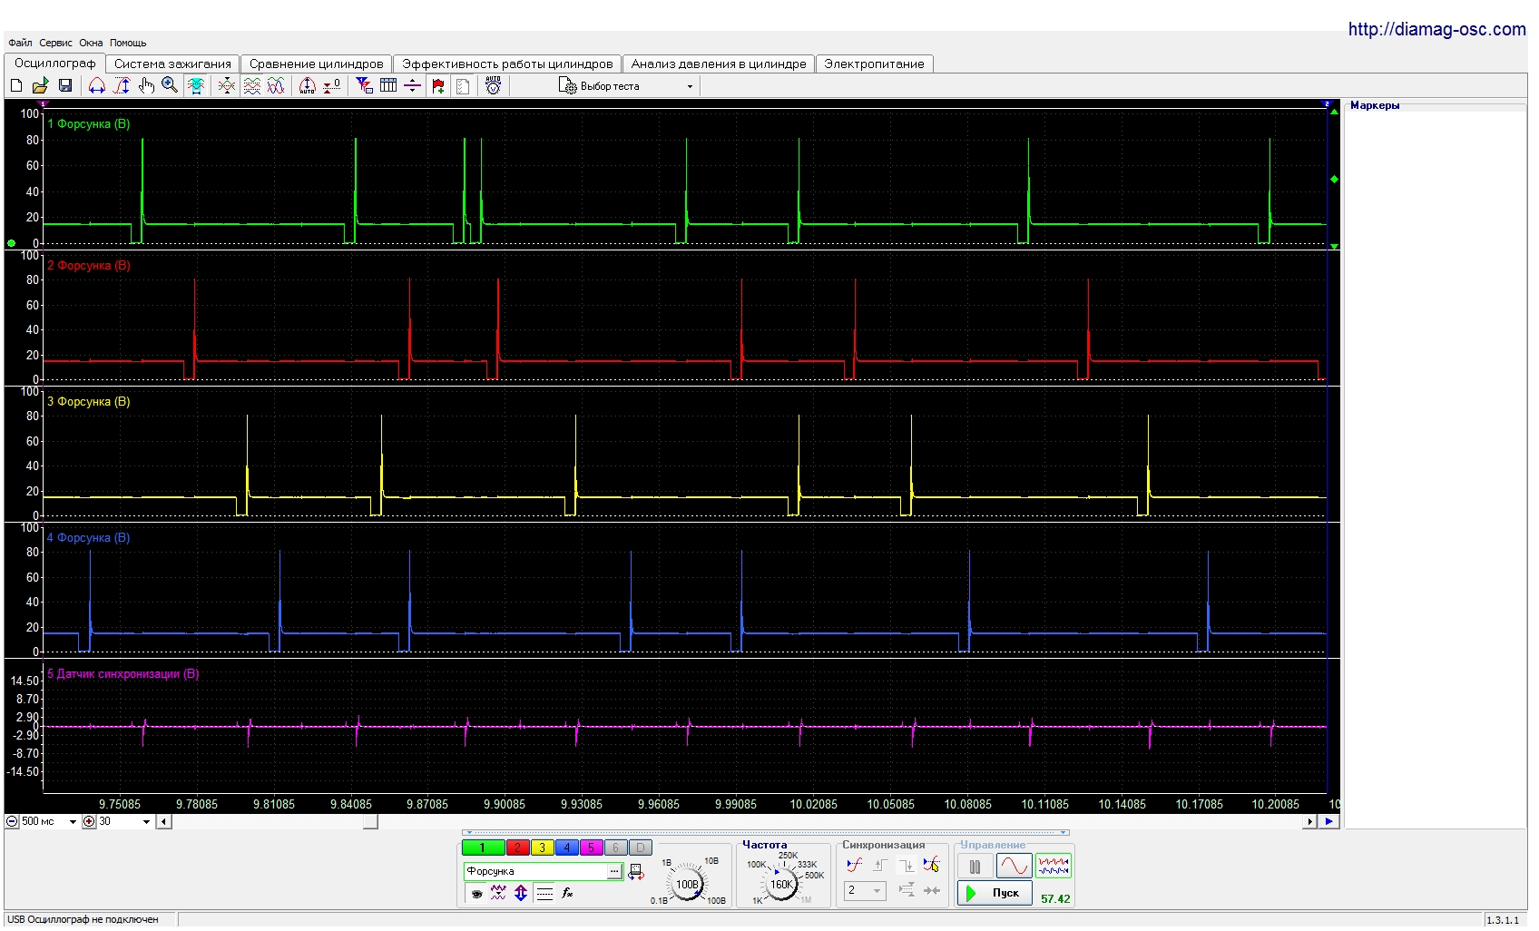Open channel name options with ellipsis button

(614, 871)
